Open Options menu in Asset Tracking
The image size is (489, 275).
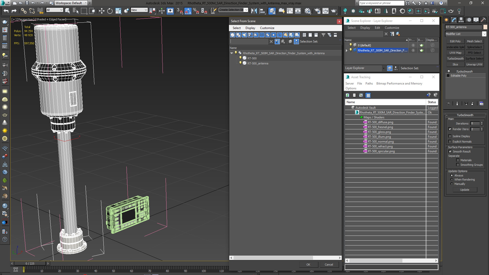pos(351,88)
